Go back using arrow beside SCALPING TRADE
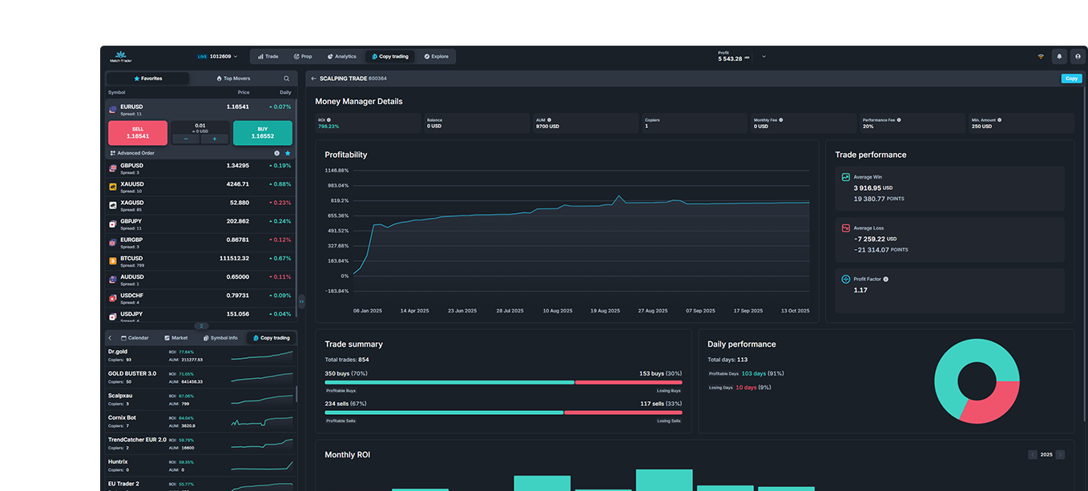 313,78
